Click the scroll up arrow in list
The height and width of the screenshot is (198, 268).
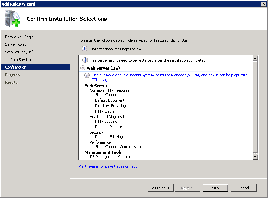pos(255,59)
